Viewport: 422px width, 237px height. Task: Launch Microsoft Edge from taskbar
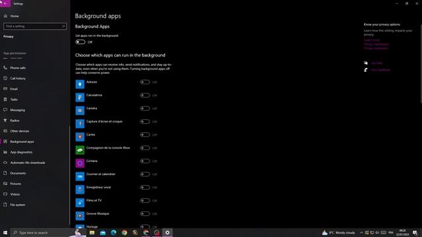pos(113,232)
